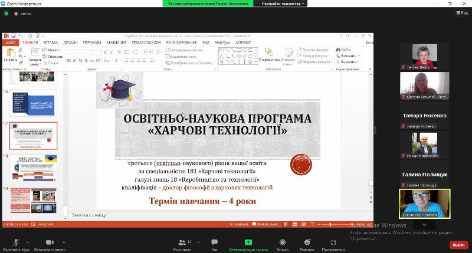
Task: Click the green Share Screen icon
Action: (248, 242)
